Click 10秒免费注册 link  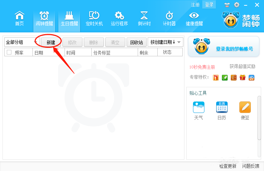pyautogui.click(x=202, y=67)
